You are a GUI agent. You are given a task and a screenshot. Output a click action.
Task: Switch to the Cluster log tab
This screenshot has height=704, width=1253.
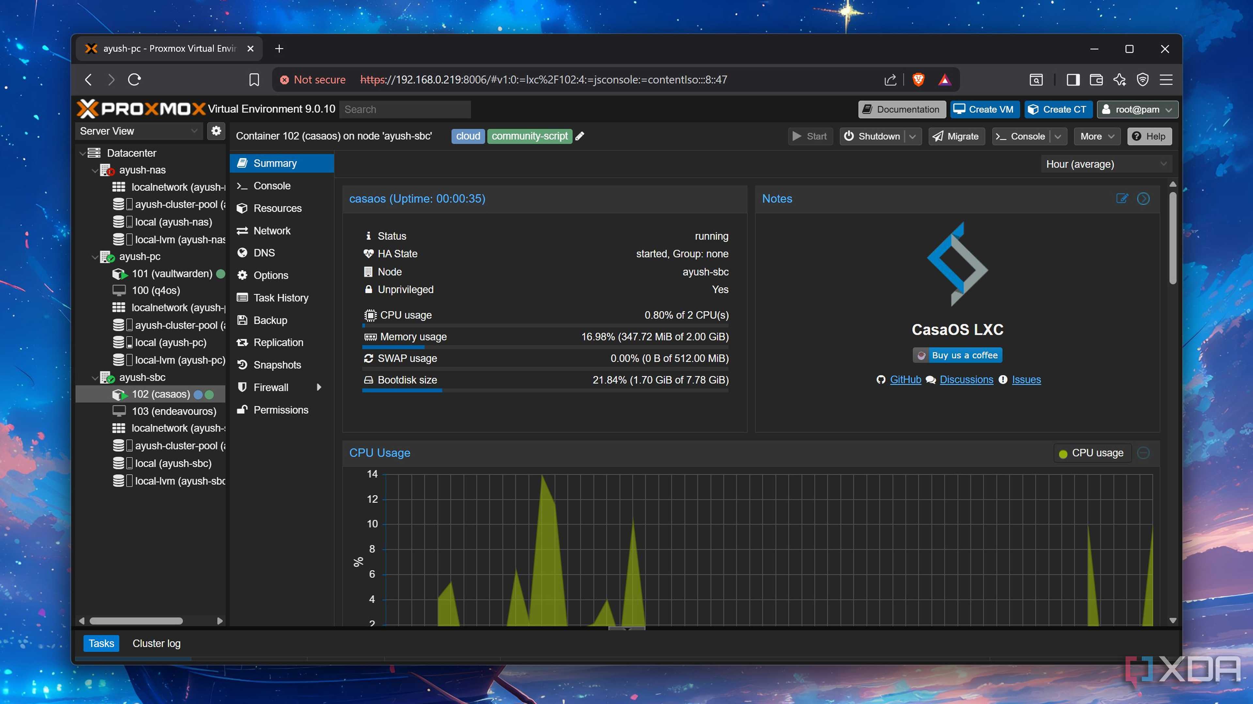coord(156,643)
